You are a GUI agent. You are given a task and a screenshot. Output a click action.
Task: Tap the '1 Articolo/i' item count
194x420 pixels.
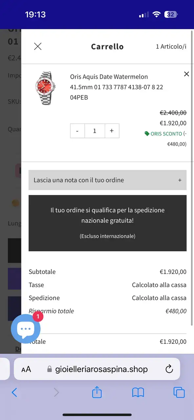pos(171,47)
